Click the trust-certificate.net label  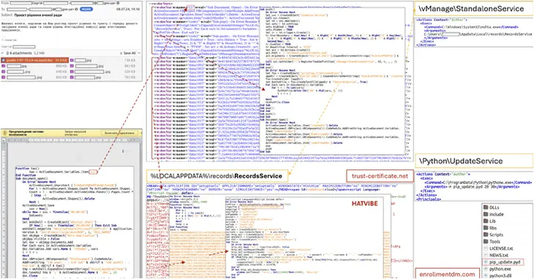point(380,176)
